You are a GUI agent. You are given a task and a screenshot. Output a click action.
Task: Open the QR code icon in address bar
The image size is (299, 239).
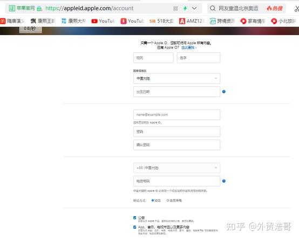point(175,9)
